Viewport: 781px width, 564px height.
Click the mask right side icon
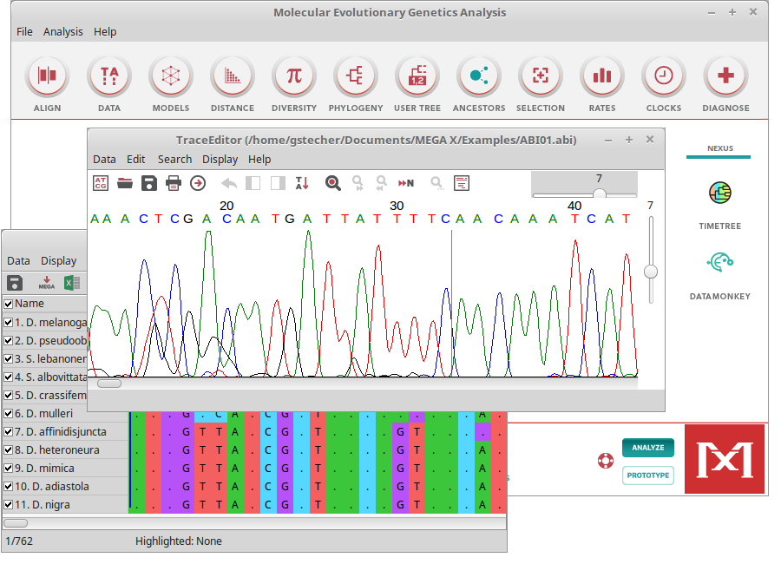tap(278, 183)
